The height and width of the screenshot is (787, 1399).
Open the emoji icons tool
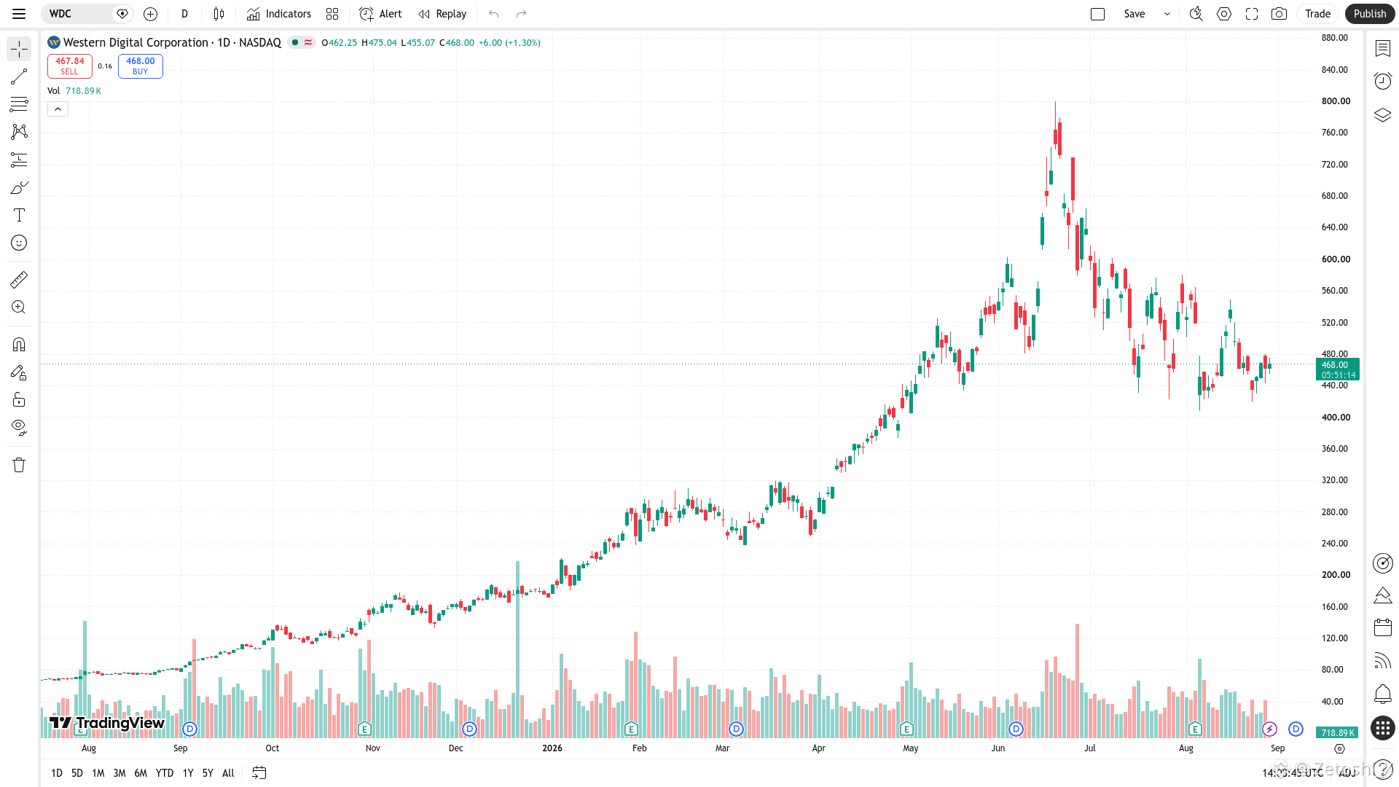point(19,243)
